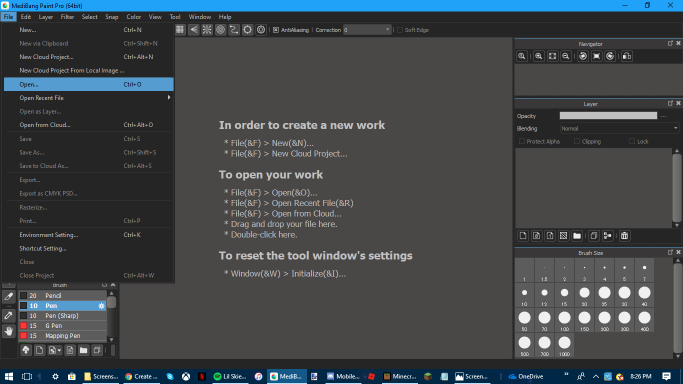Select the Mapping Pen brush
This screenshot has width=683, height=384.
(x=62, y=335)
